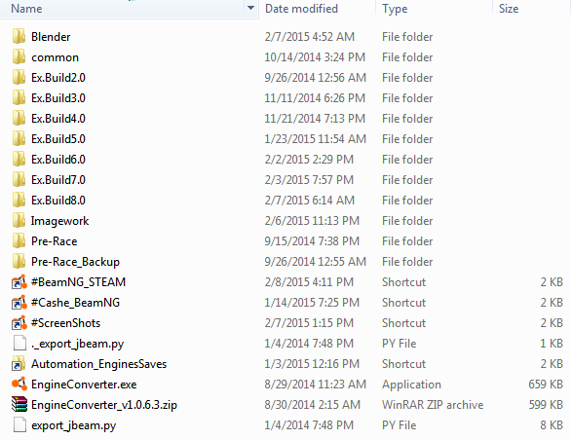The image size is (571, 440).
Task: Select the Ex.Build8.0 folder icon
Action: [x=19, y=200]
